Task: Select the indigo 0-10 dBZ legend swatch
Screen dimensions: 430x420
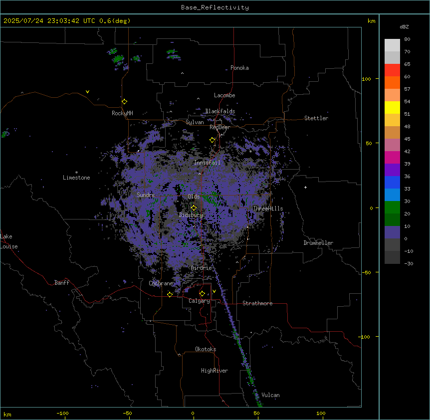Action: 392,232
